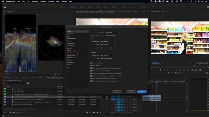The image size is (209, 117).
Task: Click the Home icon in Premiere Pro
Action: click(5, 7)
